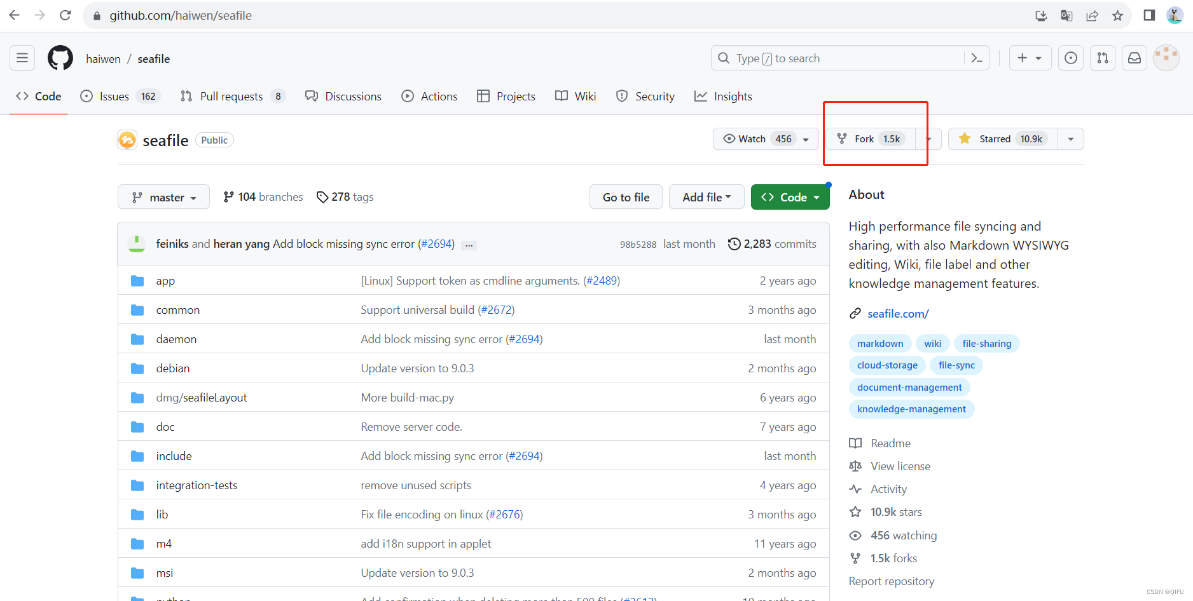Toggle the Watch button for this repo

(x=758, y=138)
